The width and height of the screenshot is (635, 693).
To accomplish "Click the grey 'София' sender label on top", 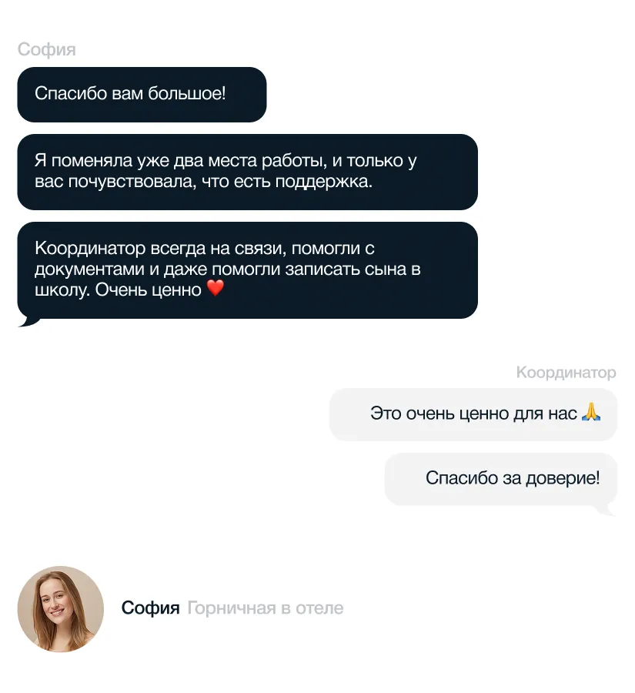I will point(47,49).
